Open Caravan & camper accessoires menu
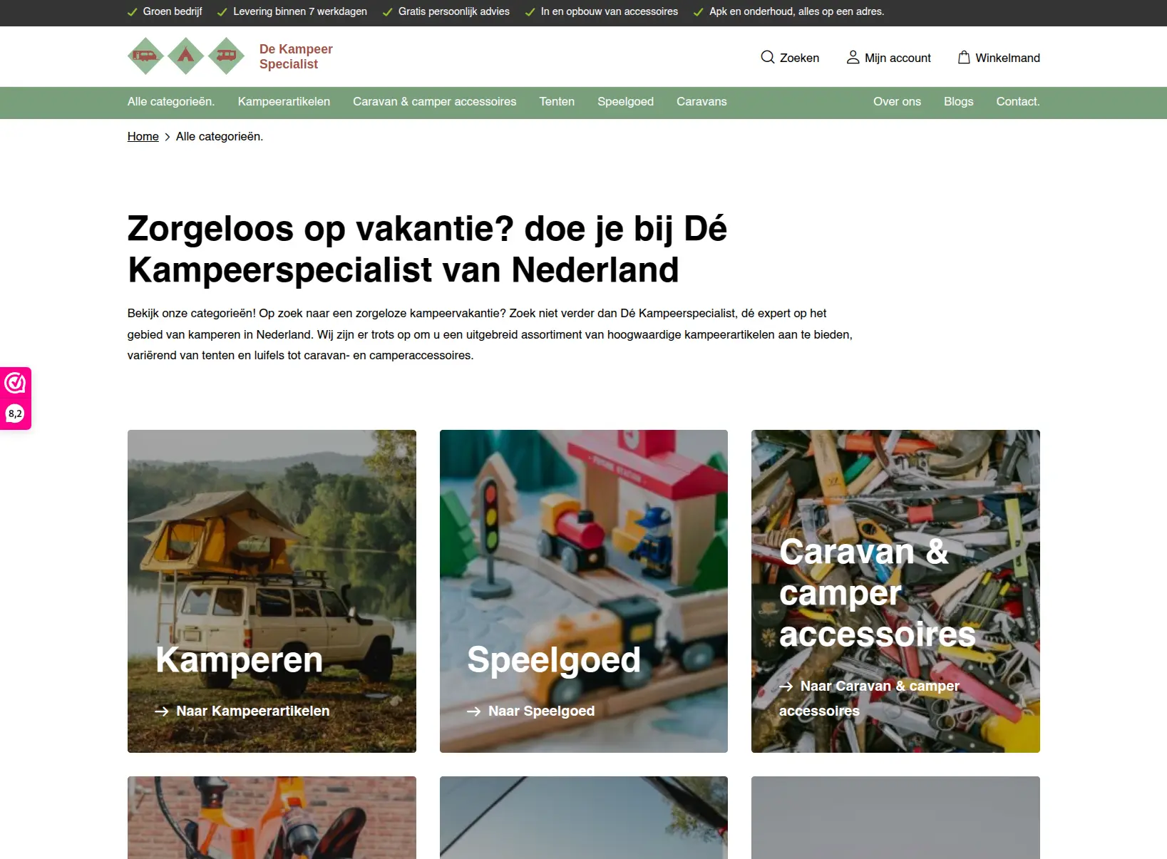Screen dimensions: 1167x859 click(435, 101)
